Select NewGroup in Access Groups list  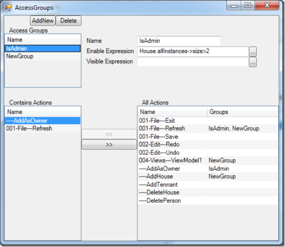coord(43,56)
